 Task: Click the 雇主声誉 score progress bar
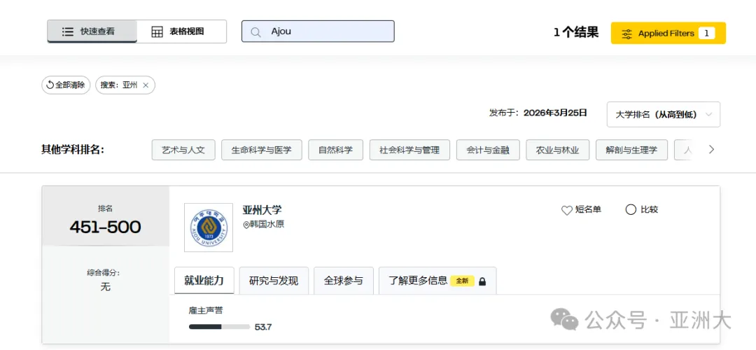pos(219,327)
